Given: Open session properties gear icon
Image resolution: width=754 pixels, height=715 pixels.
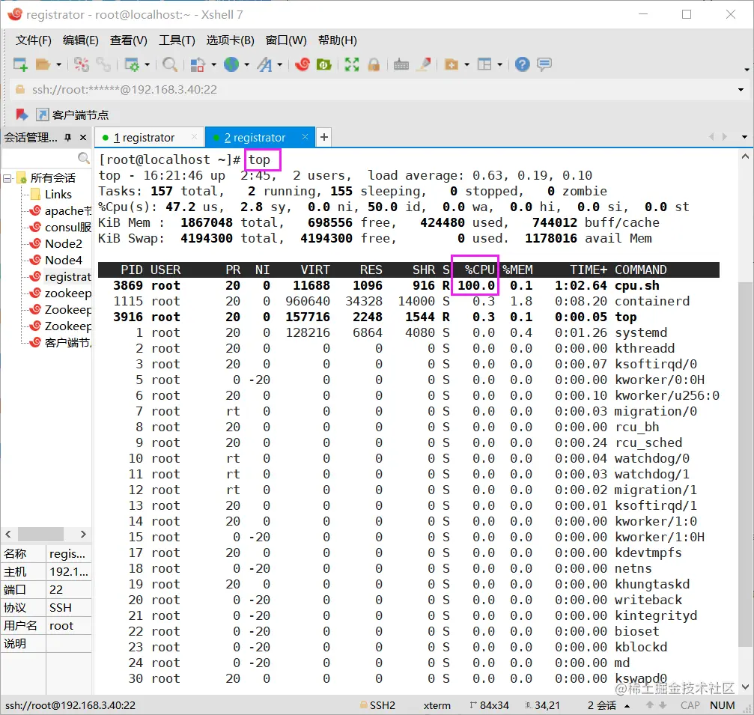Looking at the screenshot, I should point(132,64).
